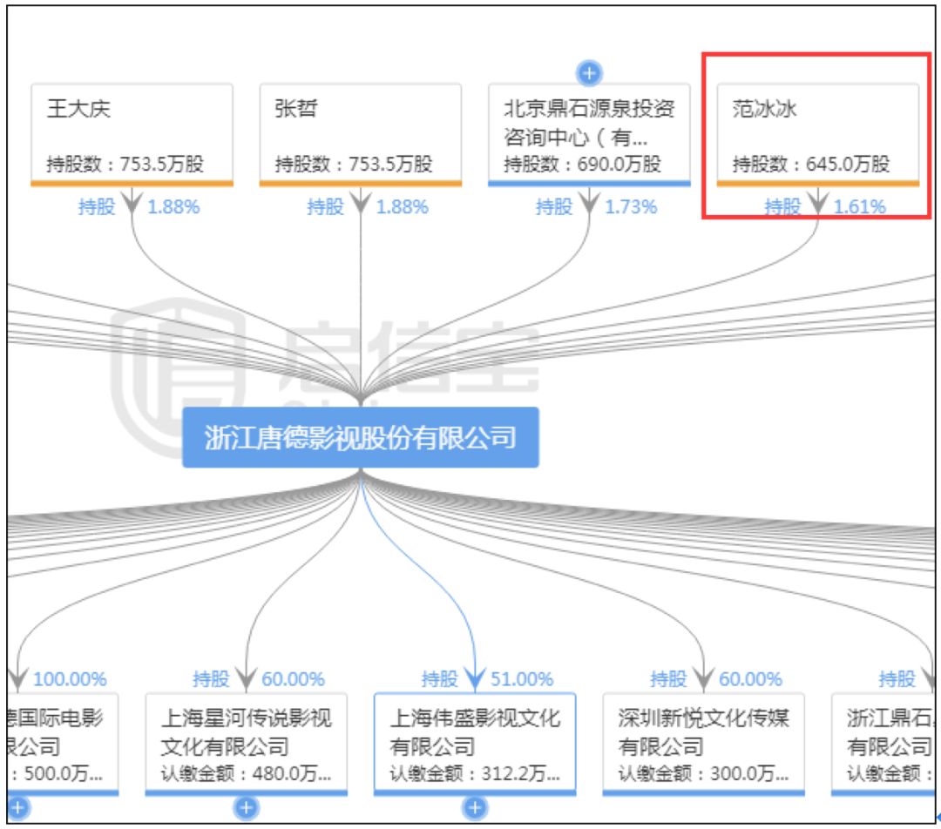Open the 浙江鼎石 subsidiary card
Screen dimensions: 941x829
pyautogui.click(x=883, y=745)
